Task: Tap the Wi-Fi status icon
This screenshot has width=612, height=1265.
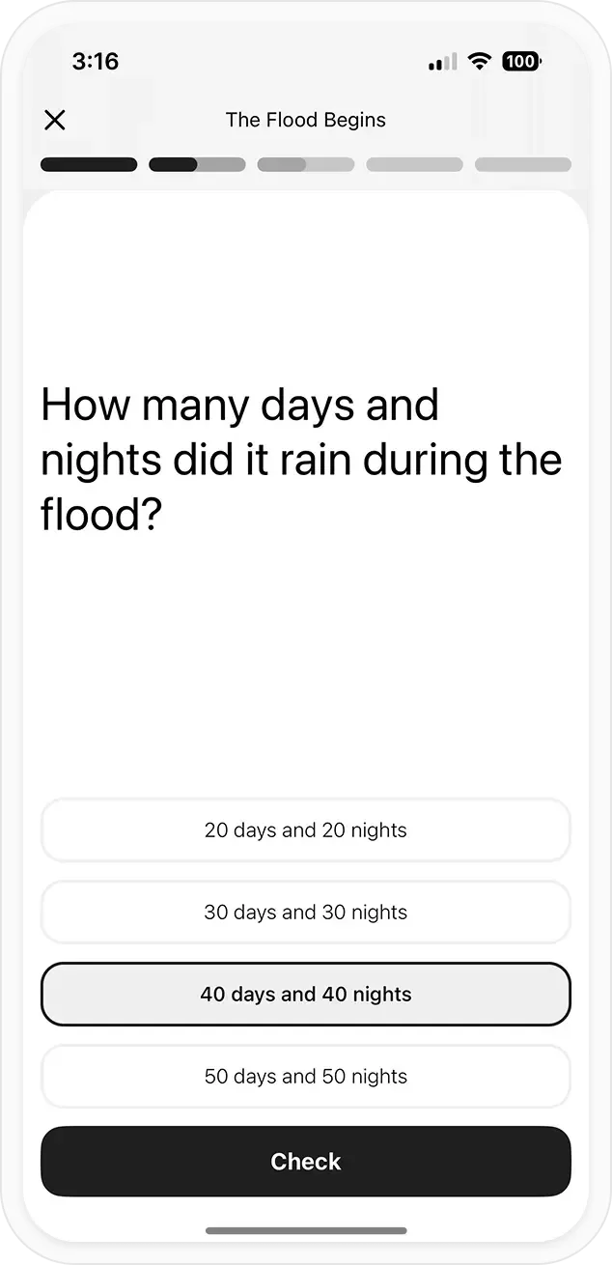Action: [x=479, y=61]
